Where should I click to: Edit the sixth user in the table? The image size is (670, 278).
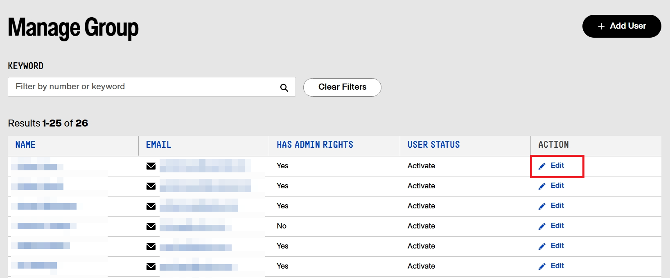tap(551, 266)
